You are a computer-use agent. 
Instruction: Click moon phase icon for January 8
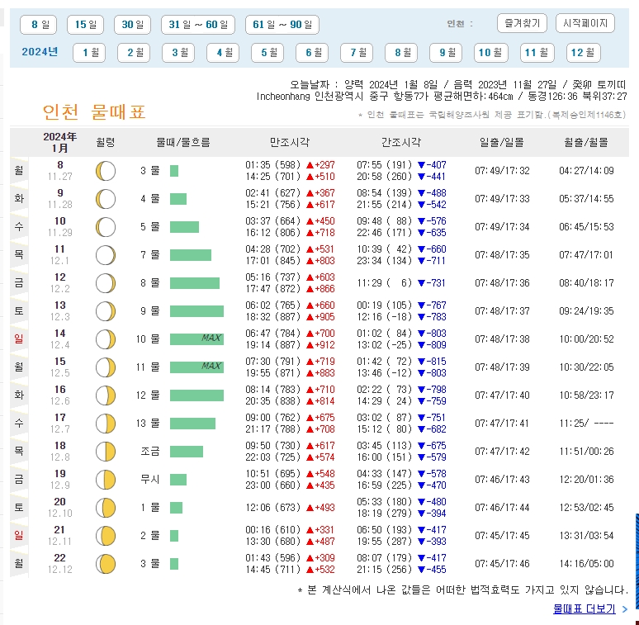click(x=106, y=171)
